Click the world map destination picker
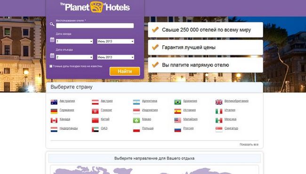The width and height of the screenshot is (306, 174). click(x=154, y=169)
